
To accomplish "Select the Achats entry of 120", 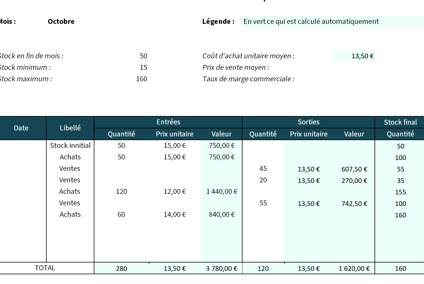I will tap(121, 191).
